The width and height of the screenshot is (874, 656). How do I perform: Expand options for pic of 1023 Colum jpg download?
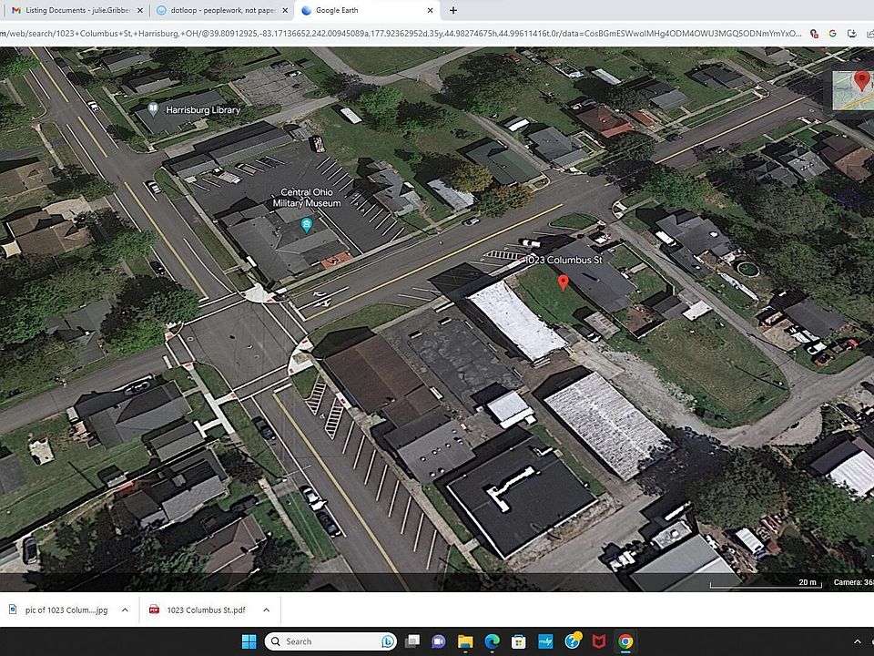click(x=125, y=610)
